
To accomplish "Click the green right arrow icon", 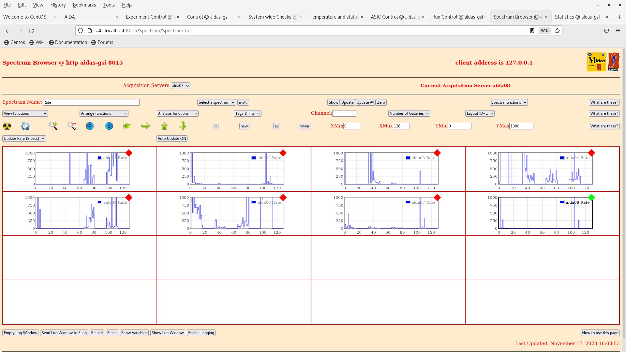I will point(146,126).
